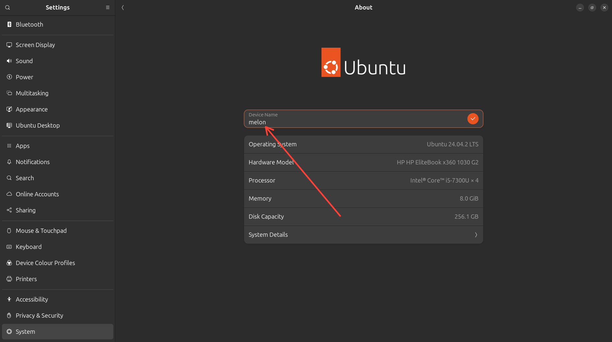Click the Sharing icon in sidebar
612x342 pixels.
point(9,210)
